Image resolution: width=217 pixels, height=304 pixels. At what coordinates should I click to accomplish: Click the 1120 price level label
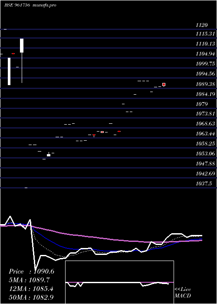click(202, 25)
